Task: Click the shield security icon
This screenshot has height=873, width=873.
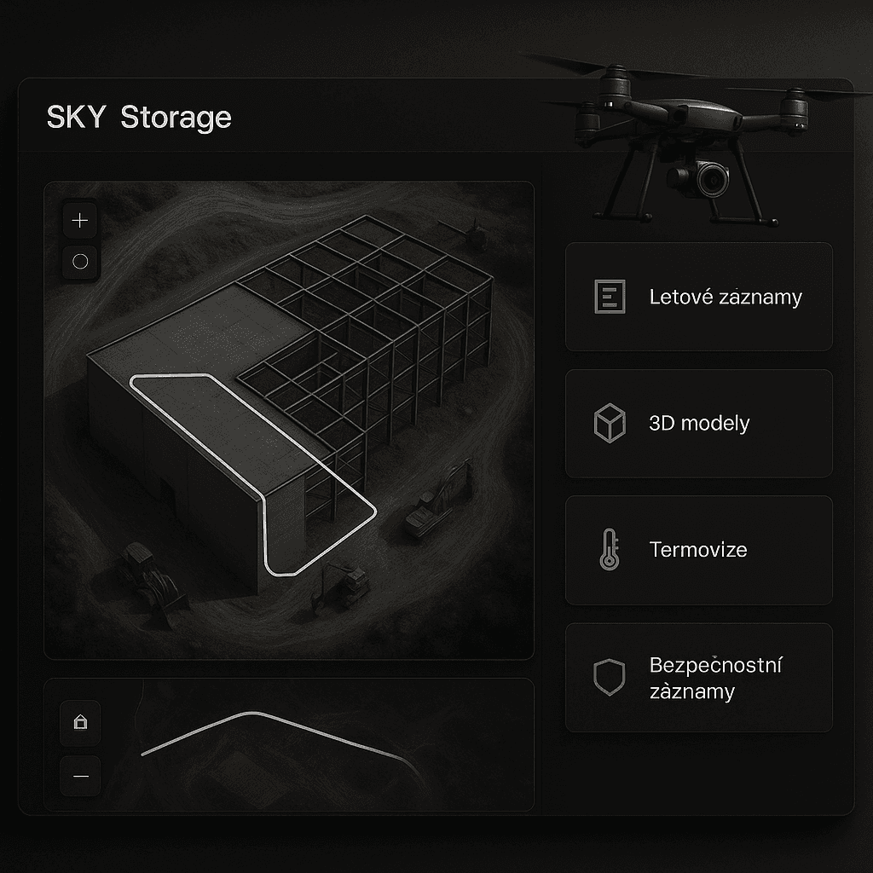Action: click(610, 677)
